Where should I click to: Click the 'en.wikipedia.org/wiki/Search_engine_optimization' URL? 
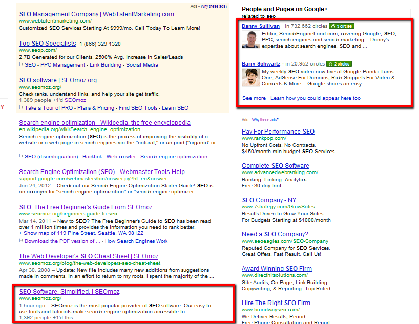tap(79, 129)
